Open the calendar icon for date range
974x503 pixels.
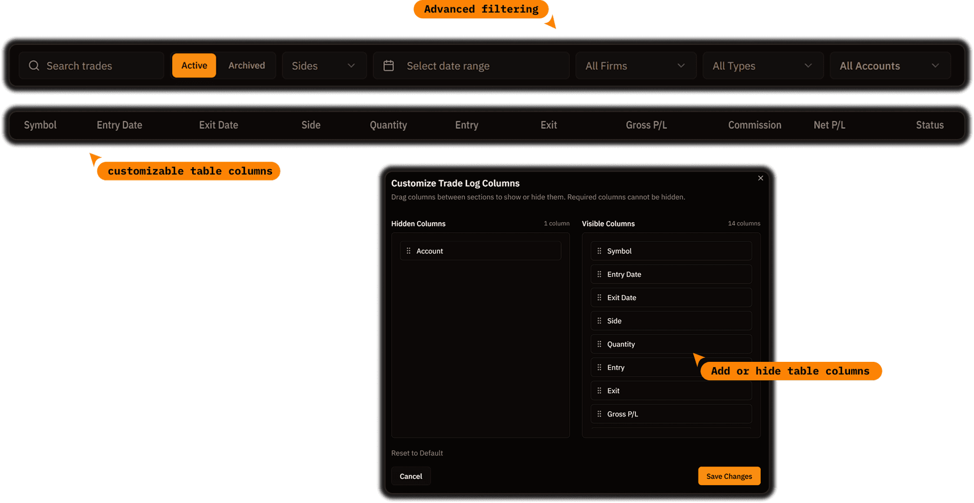coord(389,65)
